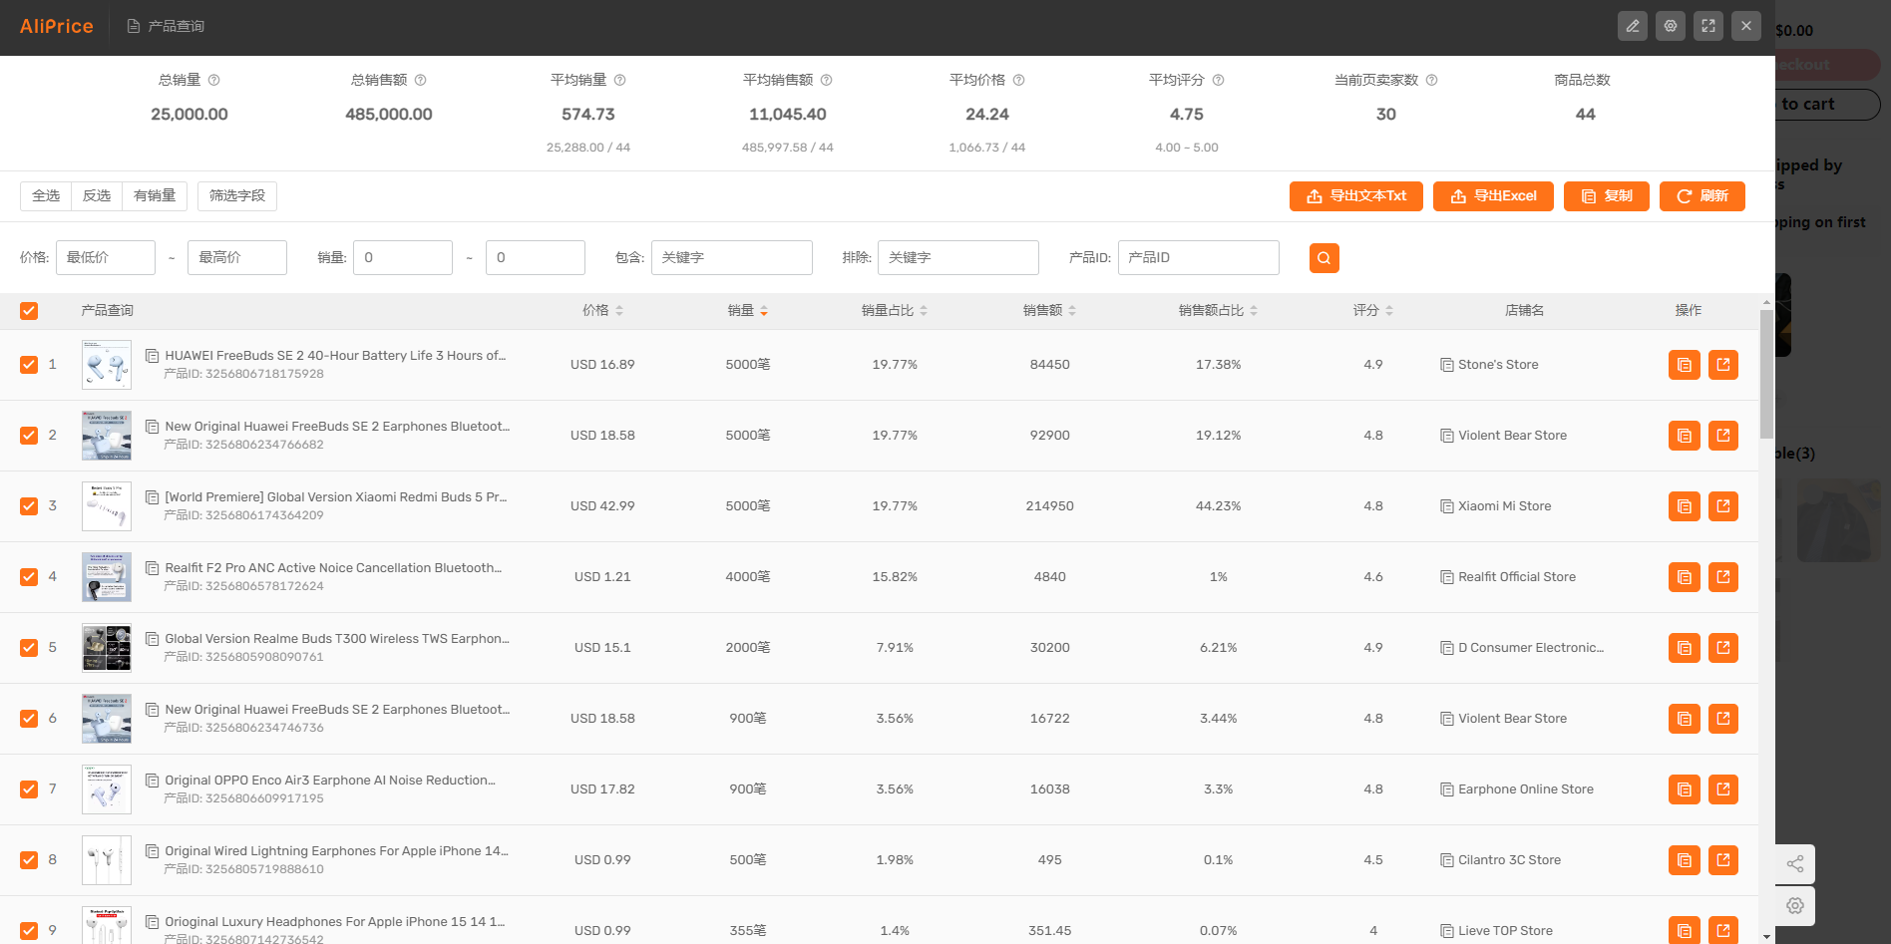Open Xiaomi Mi Store link

(x=1504, y=506)
